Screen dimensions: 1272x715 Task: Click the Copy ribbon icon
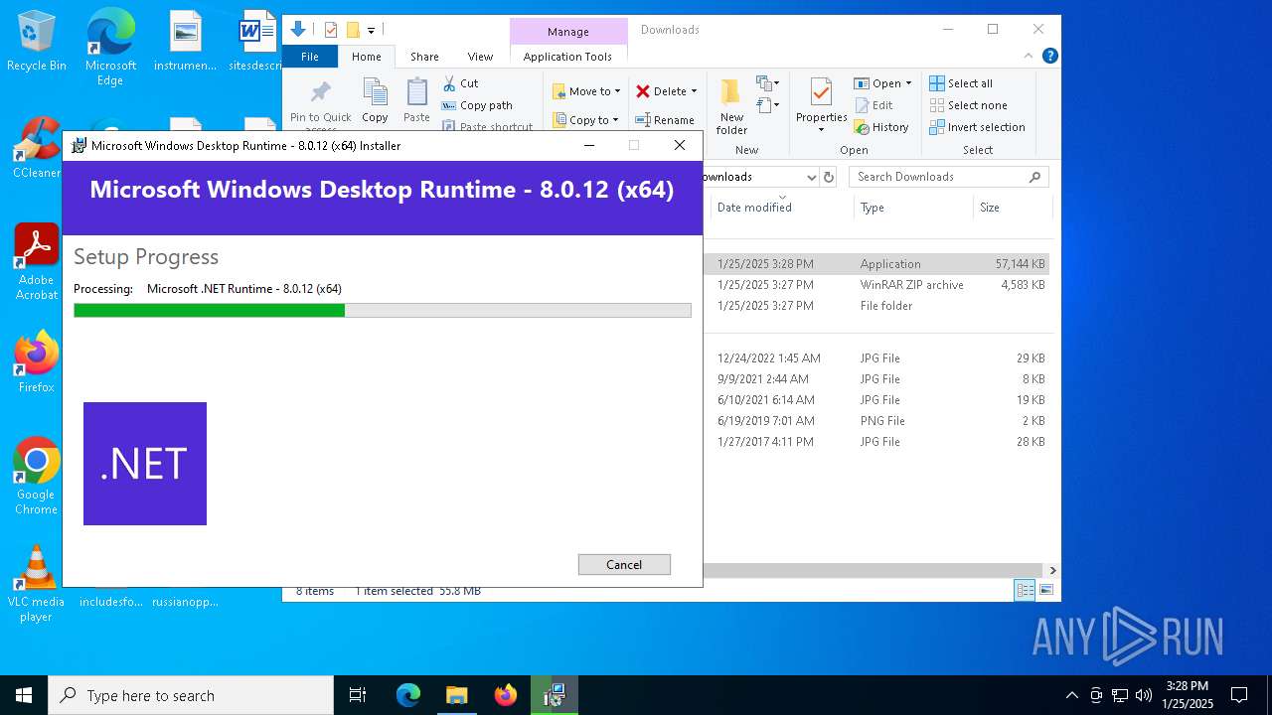(x=375, y=100)
